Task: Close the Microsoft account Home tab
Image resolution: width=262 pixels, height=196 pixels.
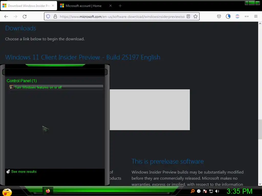Action: pyautogui.click(x=111, y=6)
